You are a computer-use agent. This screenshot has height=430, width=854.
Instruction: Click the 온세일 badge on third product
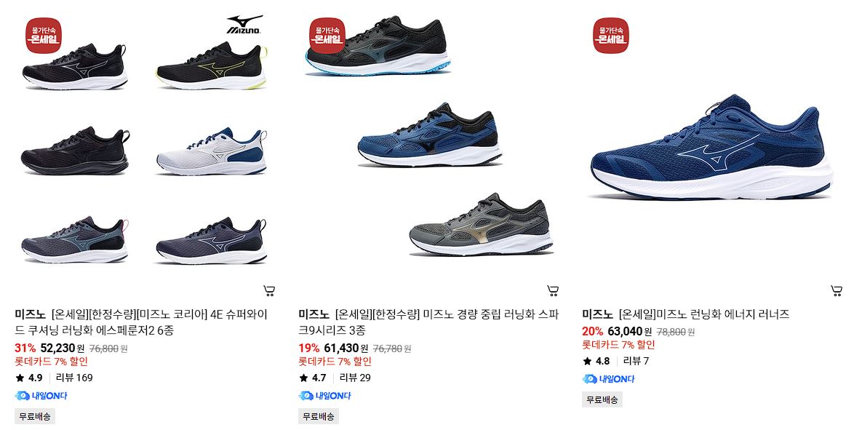pos(611,36)
